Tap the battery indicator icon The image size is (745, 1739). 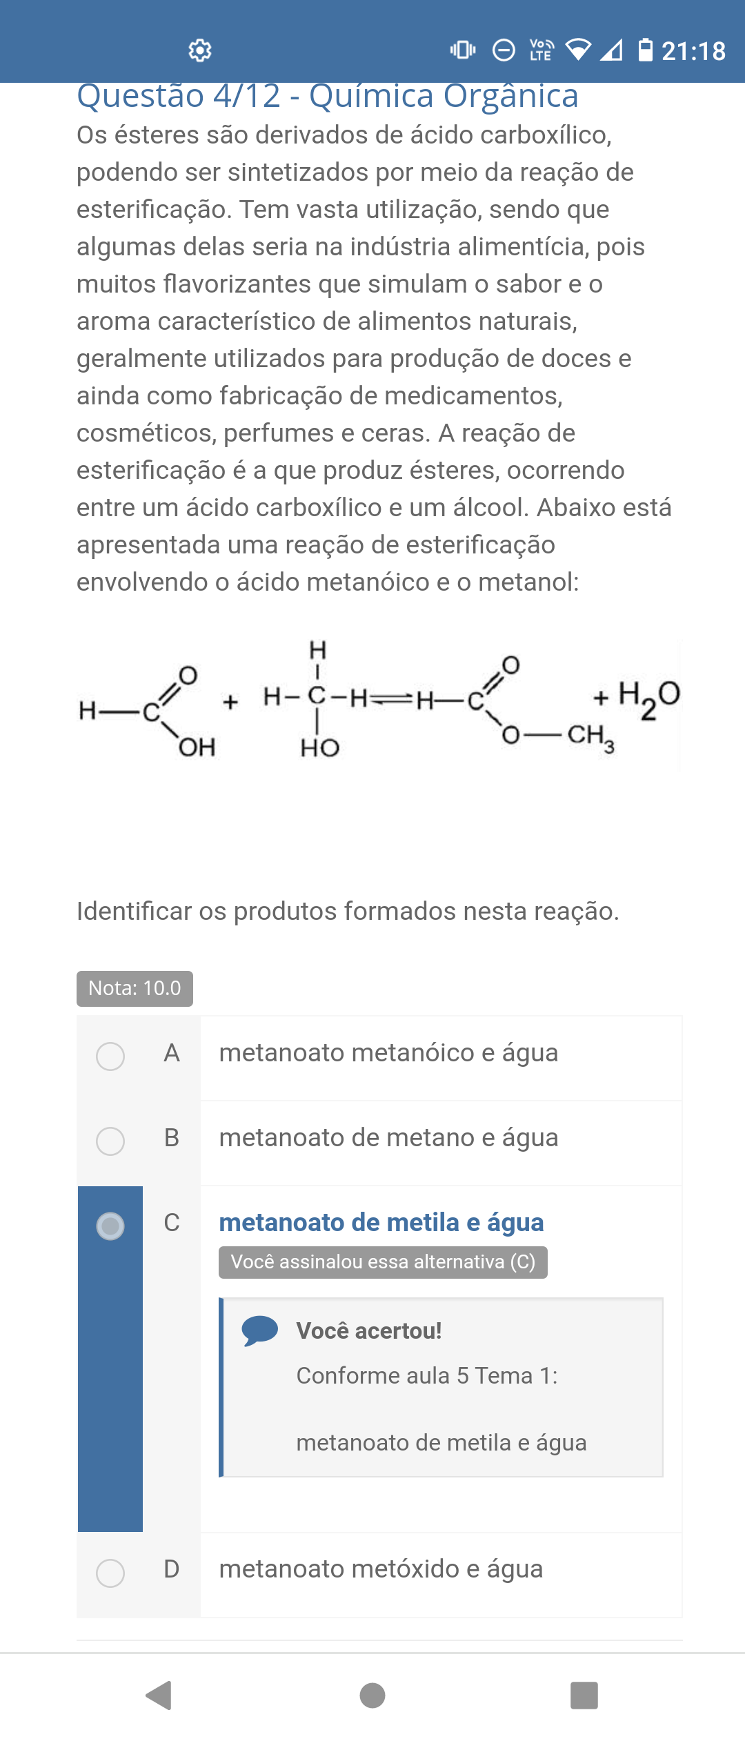click(645, 50)
